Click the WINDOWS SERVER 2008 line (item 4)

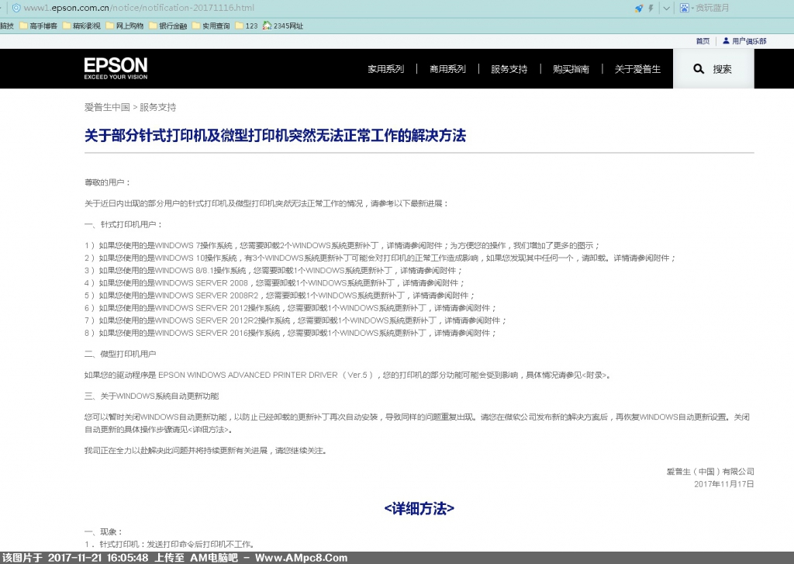[x=274, y=282]
